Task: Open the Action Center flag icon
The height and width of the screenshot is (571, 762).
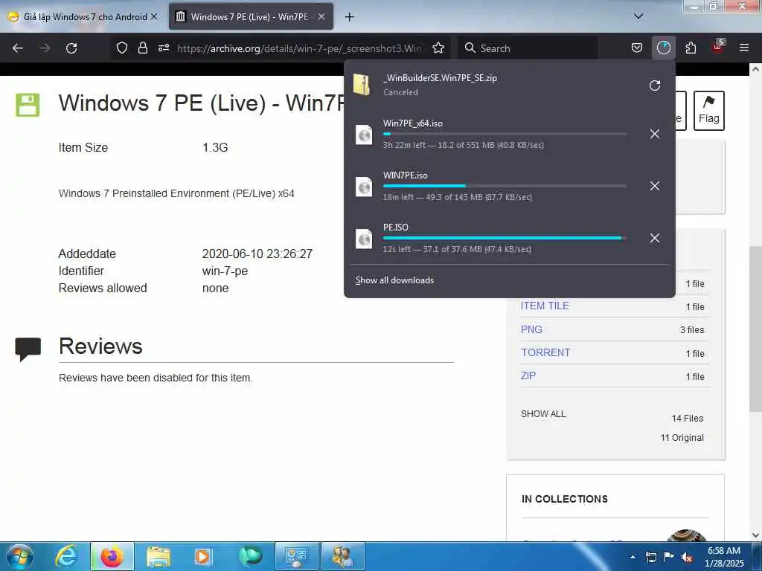Action: [x=669, y=556]
